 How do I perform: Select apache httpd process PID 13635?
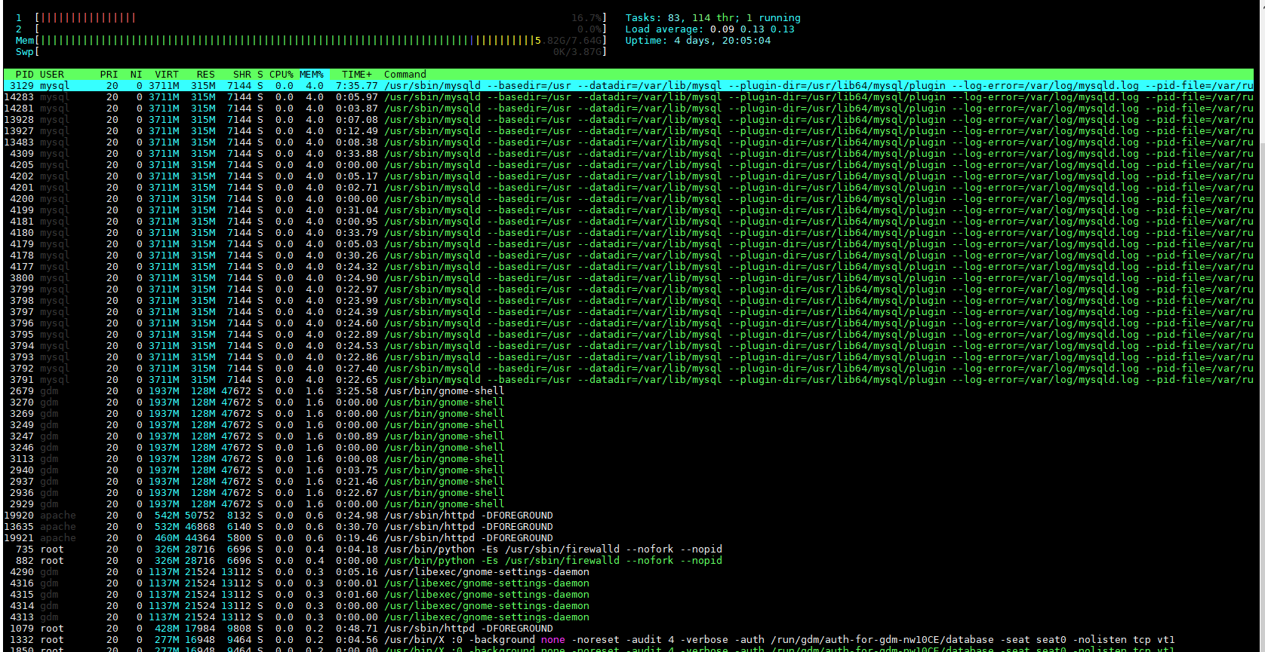click(629, 527)
